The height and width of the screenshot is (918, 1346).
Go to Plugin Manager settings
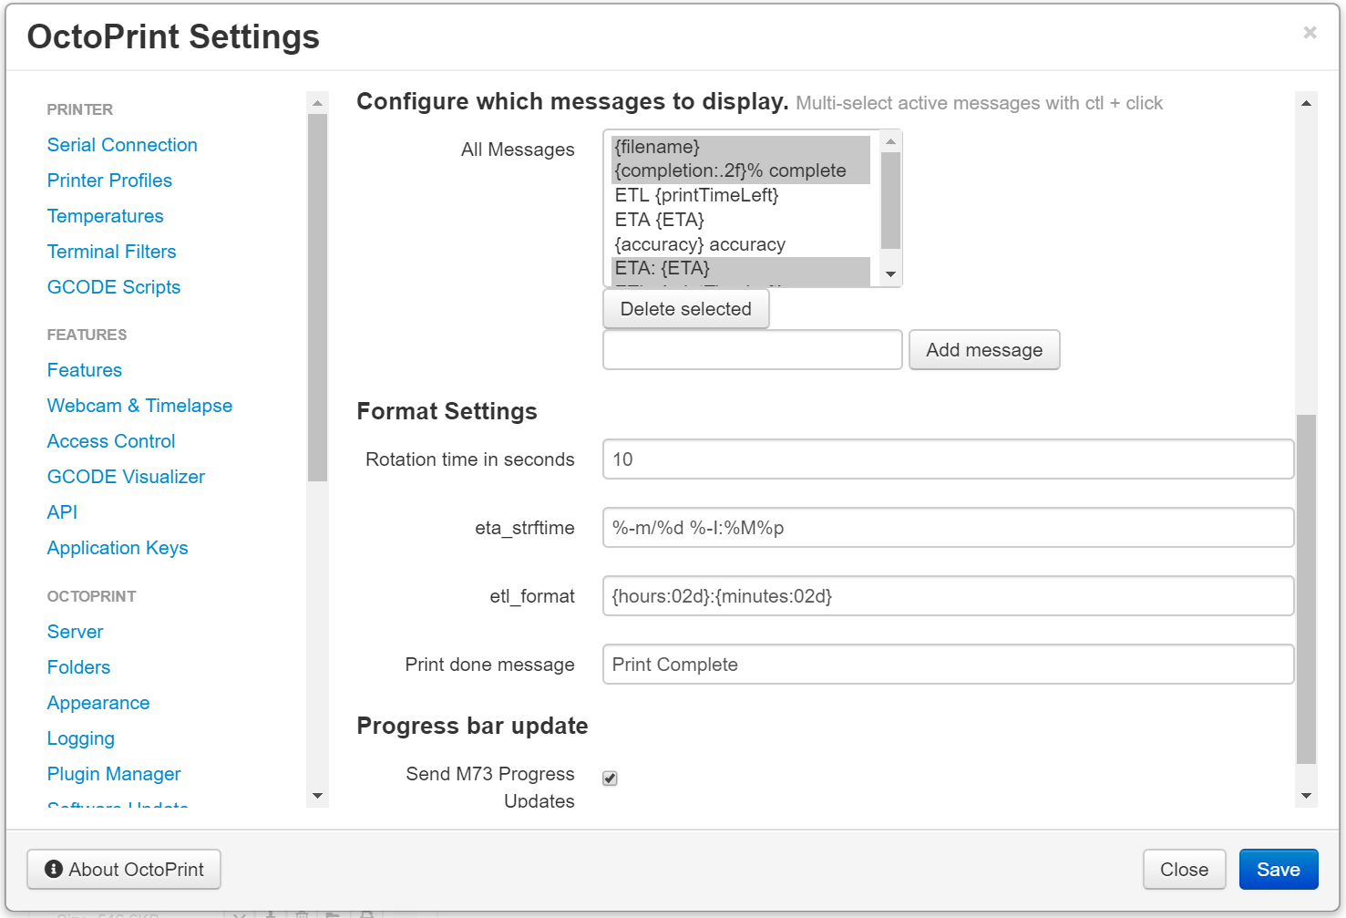pyautogui.click(x=114, y=774)
